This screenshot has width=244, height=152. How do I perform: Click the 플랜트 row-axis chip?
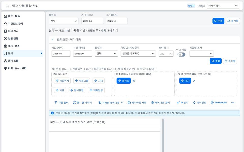coord(124,81)
